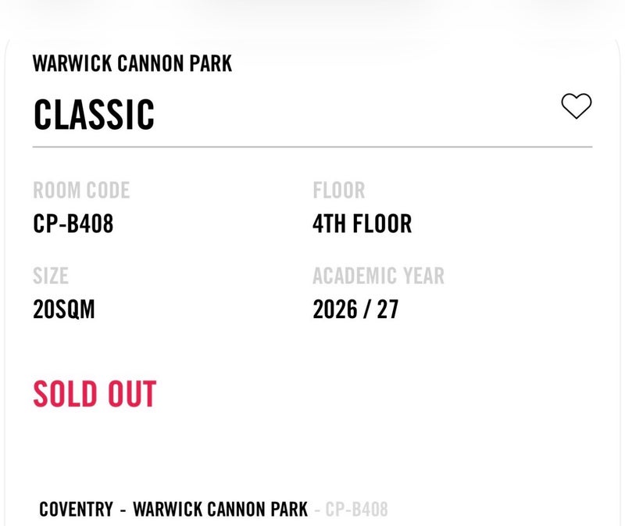Click empty card space below SOLD OUT
This screenshot has height=526, width=625.
pos(312,451)
